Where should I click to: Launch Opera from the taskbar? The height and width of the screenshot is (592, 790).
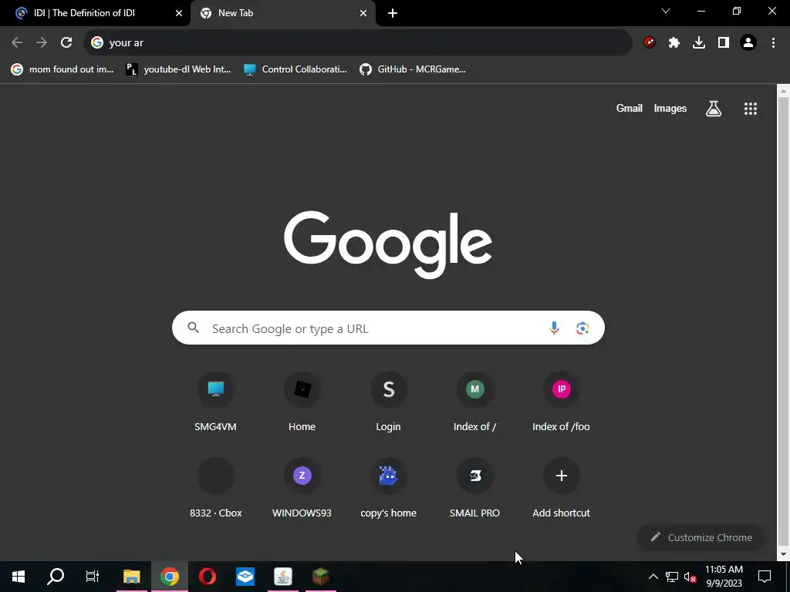point(208,577)
